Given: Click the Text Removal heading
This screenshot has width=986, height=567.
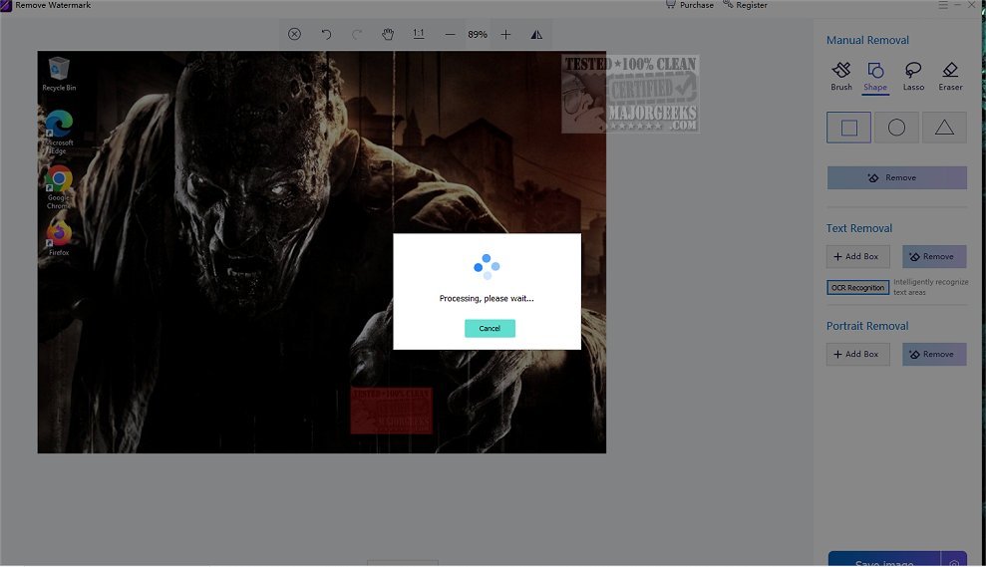Looking at the screenshot, I should click(x=859, y=229).
